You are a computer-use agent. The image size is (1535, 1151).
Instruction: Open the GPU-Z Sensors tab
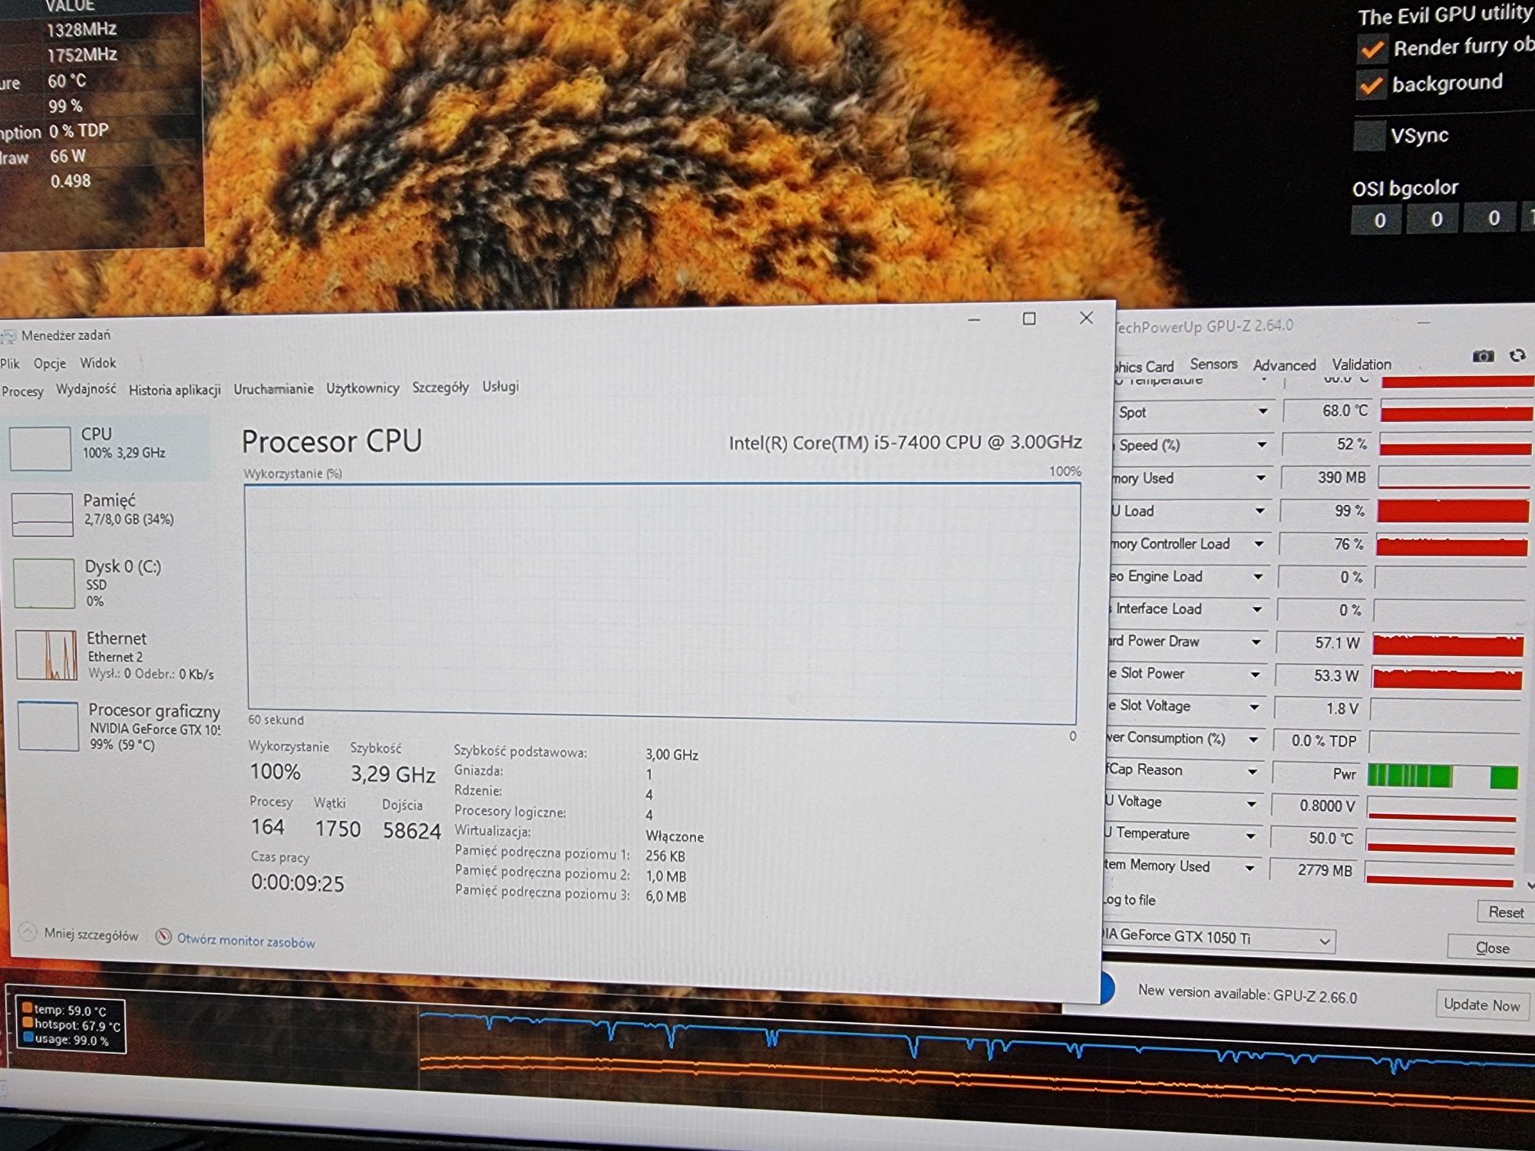tap(1213, 364)
